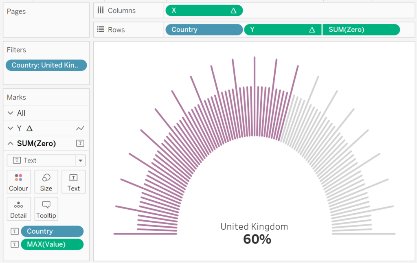Click the line mark type icon beside Y
The height and width of the screenshot is (263, 417).
(x=80, y=128)
